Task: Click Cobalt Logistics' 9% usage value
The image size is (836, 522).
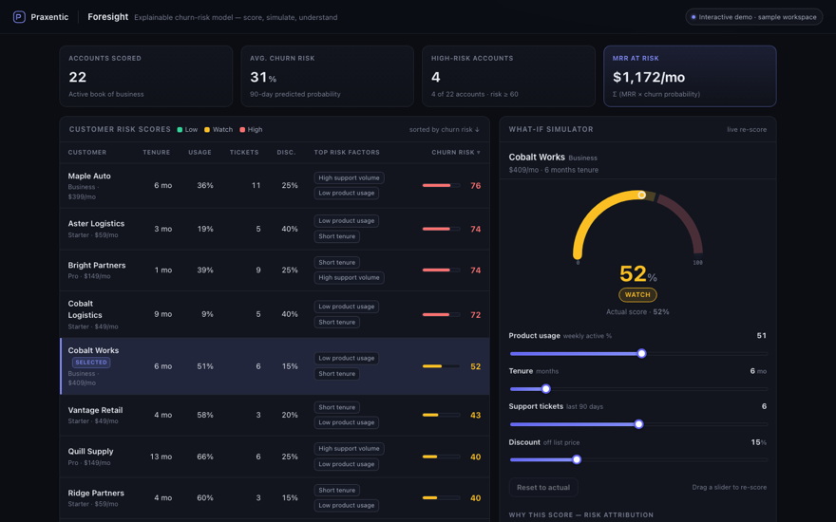Action: 207,314
